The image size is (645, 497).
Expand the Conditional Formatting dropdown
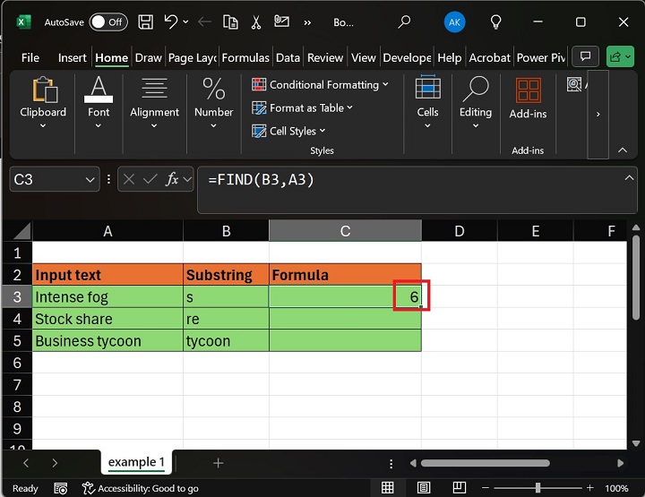(x=320, y=84)
